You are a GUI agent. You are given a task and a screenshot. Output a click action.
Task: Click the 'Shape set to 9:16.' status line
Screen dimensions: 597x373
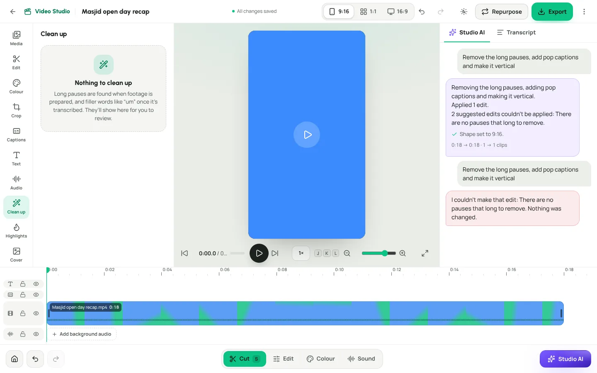tap(477, 134)
